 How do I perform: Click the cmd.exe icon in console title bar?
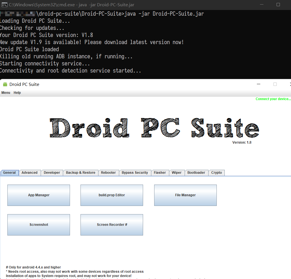click(x=4, y=5)
